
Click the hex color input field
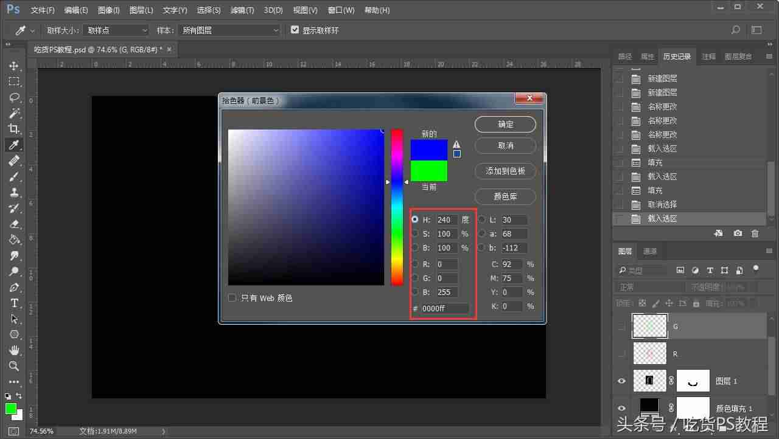click(445, 309)
